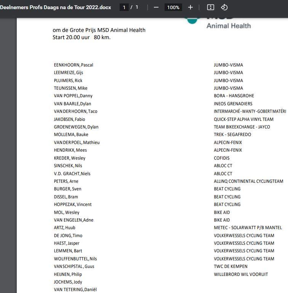Click rider name BURGER, Sven
Image resolution: width=288 pixels, height=293 pixels.
click(67, 189)
